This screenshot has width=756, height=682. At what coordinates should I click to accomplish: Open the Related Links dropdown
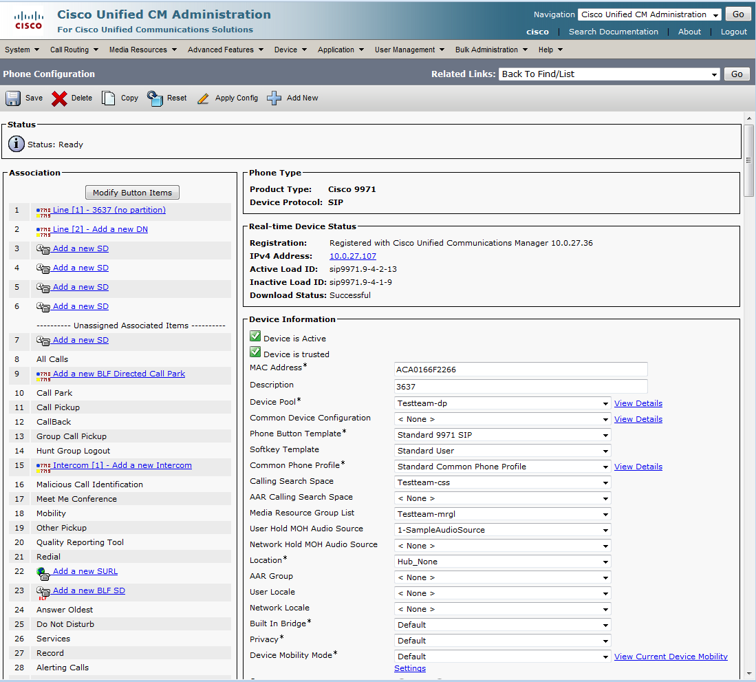tap(609, 74)
